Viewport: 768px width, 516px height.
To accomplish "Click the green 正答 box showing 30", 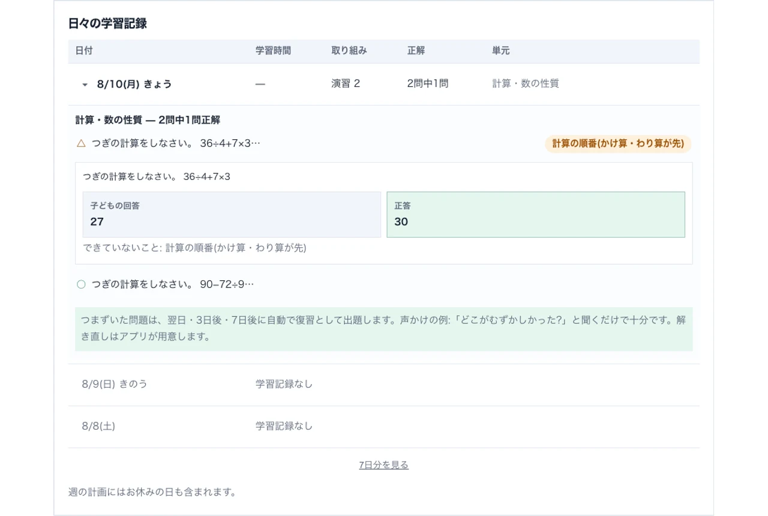I will (x=536, y=215).
